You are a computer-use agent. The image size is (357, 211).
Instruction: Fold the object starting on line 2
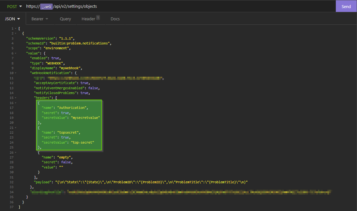point(15,33)
